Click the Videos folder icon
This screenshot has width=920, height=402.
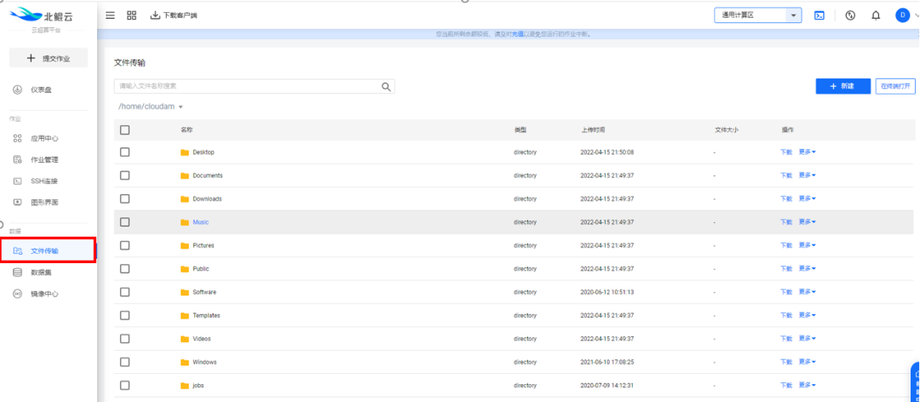185,339
